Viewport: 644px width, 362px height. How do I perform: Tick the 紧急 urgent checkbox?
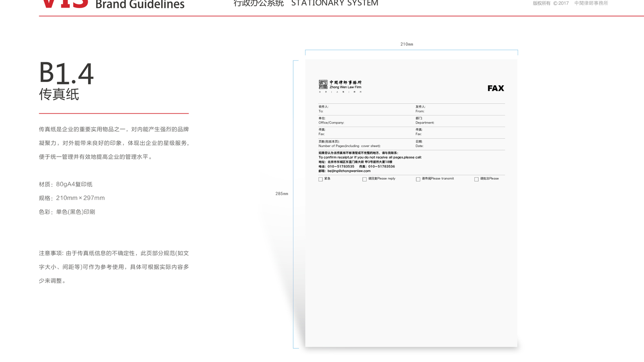click(x=321, y=179)
